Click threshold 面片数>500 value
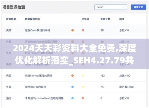This screenshot has width=149, height=108. (x=126, y=87)
